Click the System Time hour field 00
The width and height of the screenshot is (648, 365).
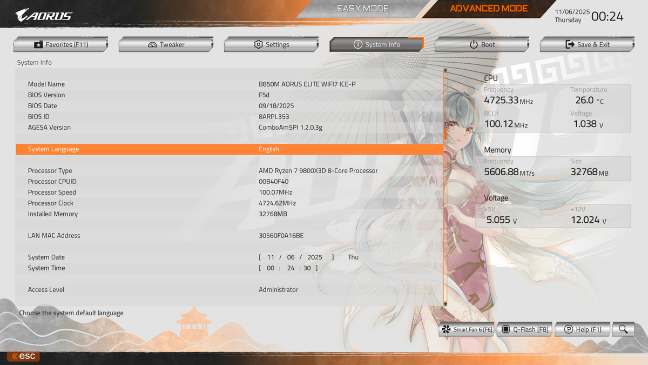(x=271, y=268)
